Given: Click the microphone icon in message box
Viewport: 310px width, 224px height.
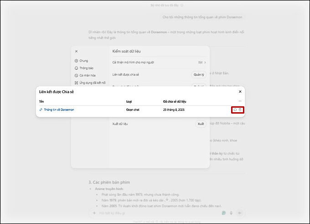Looking at the screenshot, I should click(x=232, y=213).
